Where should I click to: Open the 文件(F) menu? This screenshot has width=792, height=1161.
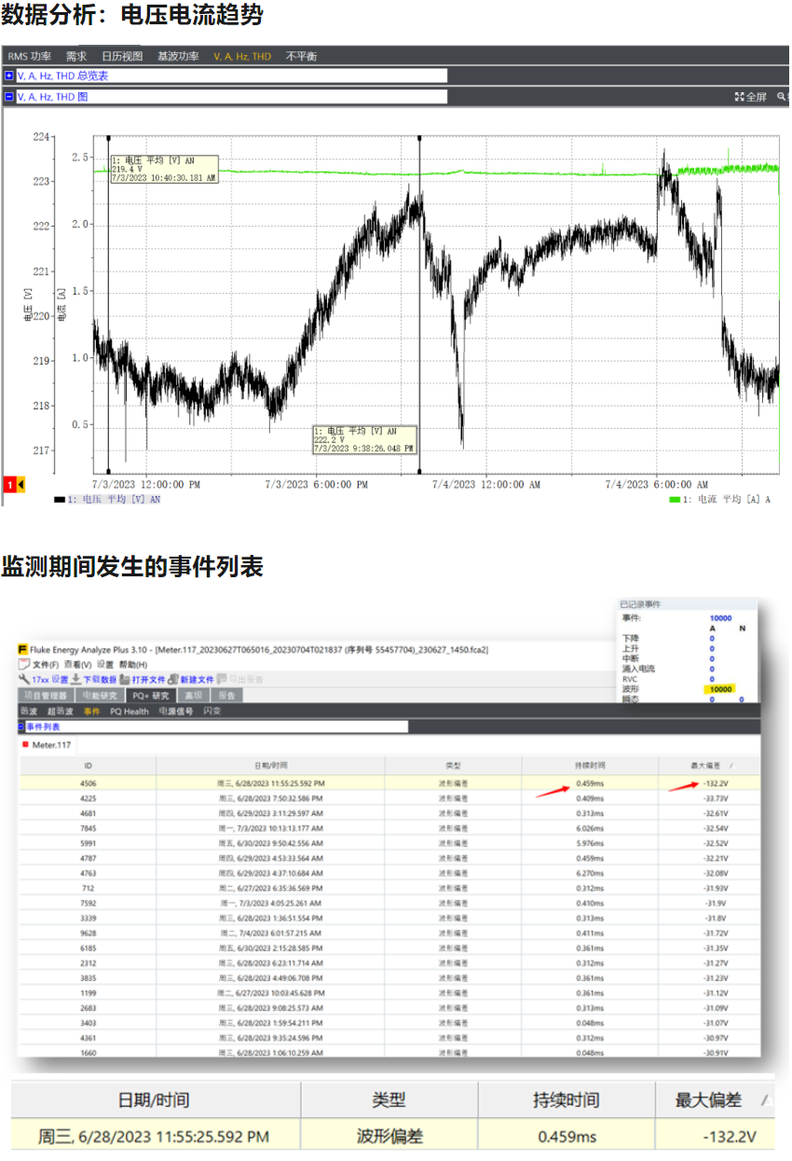[45, 664]
